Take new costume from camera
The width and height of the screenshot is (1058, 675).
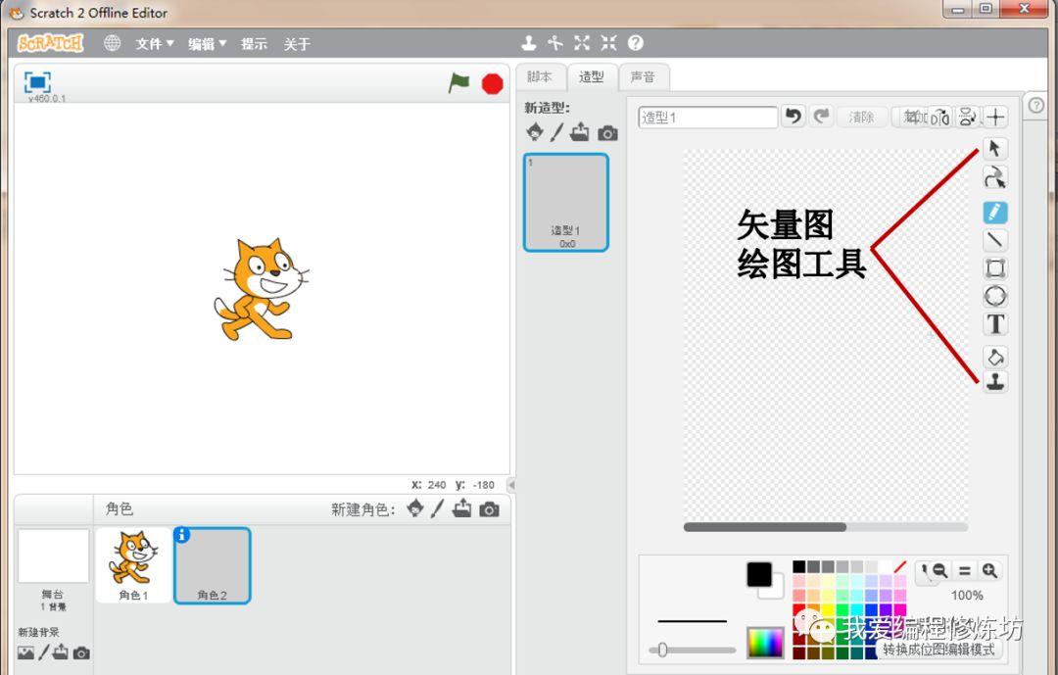(607, 133)
